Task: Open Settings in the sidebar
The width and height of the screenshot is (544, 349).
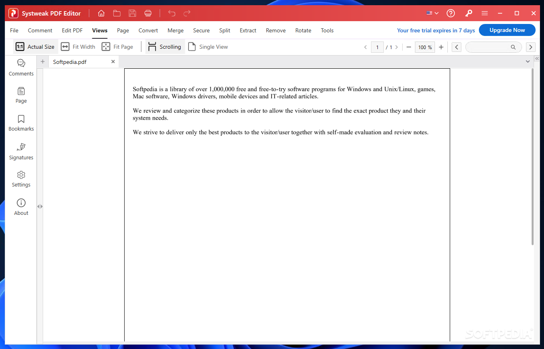Action: [21, 179]
